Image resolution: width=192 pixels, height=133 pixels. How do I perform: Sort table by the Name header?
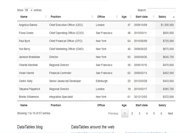(24, 17)
